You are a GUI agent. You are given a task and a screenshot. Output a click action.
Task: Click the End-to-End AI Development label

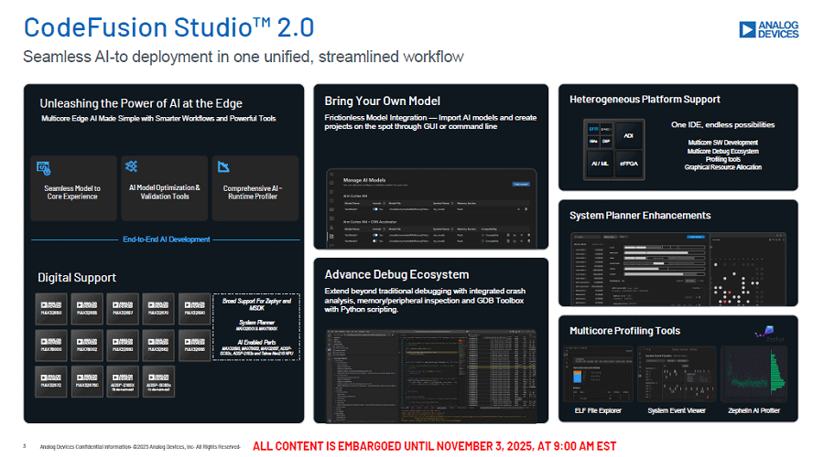tap(166, 239)
